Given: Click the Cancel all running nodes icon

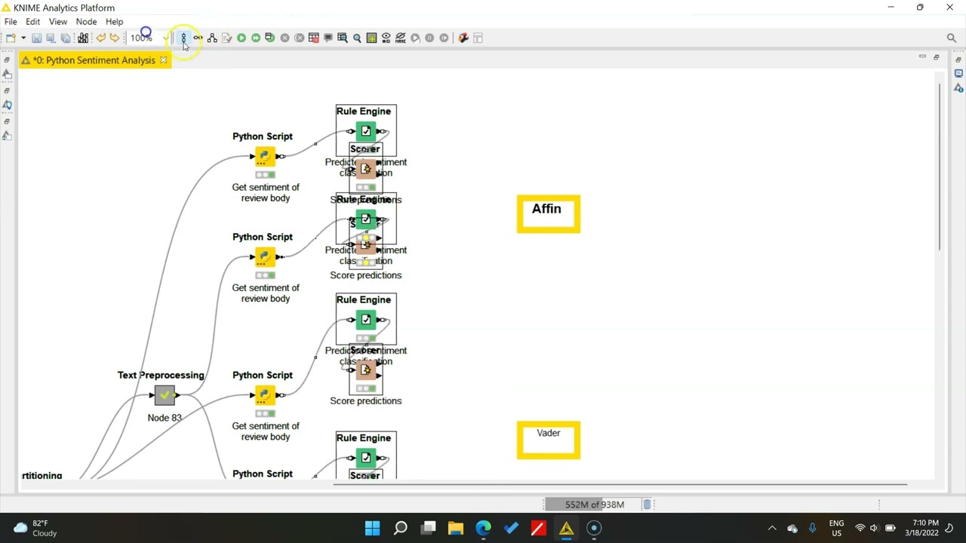Looking at the screenshot, I should [x=299, y=38].
